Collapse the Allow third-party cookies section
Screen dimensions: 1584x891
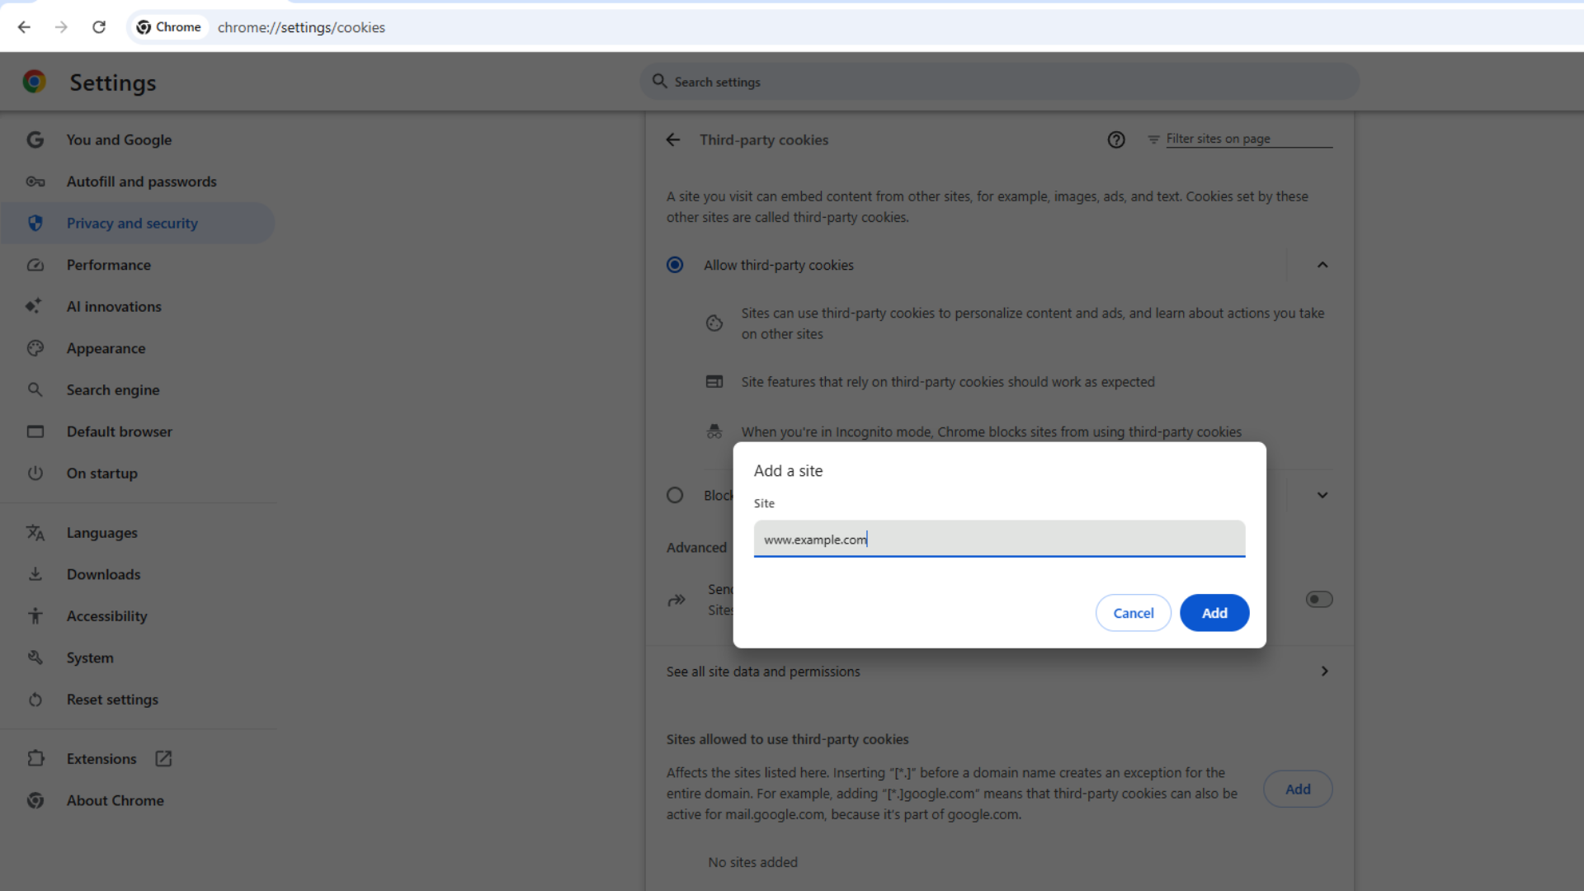[1322, 265]
